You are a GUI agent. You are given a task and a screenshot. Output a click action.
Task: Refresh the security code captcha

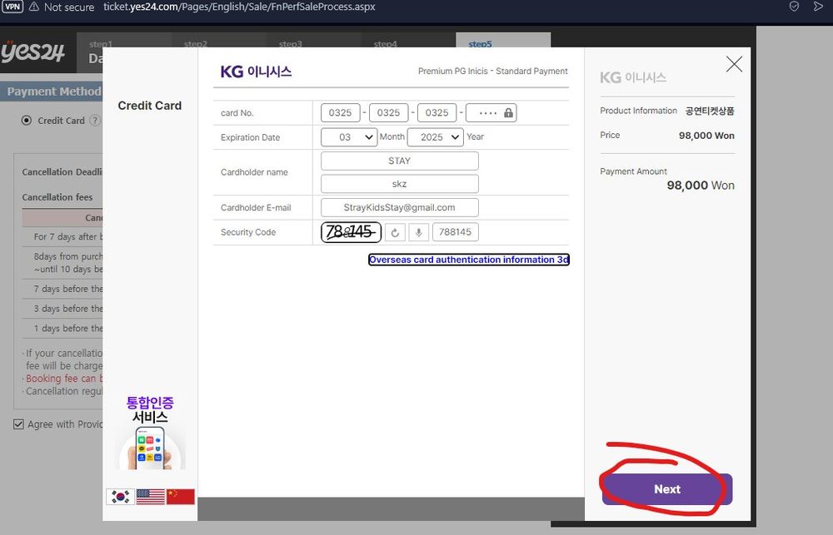[x=395, y=232]
